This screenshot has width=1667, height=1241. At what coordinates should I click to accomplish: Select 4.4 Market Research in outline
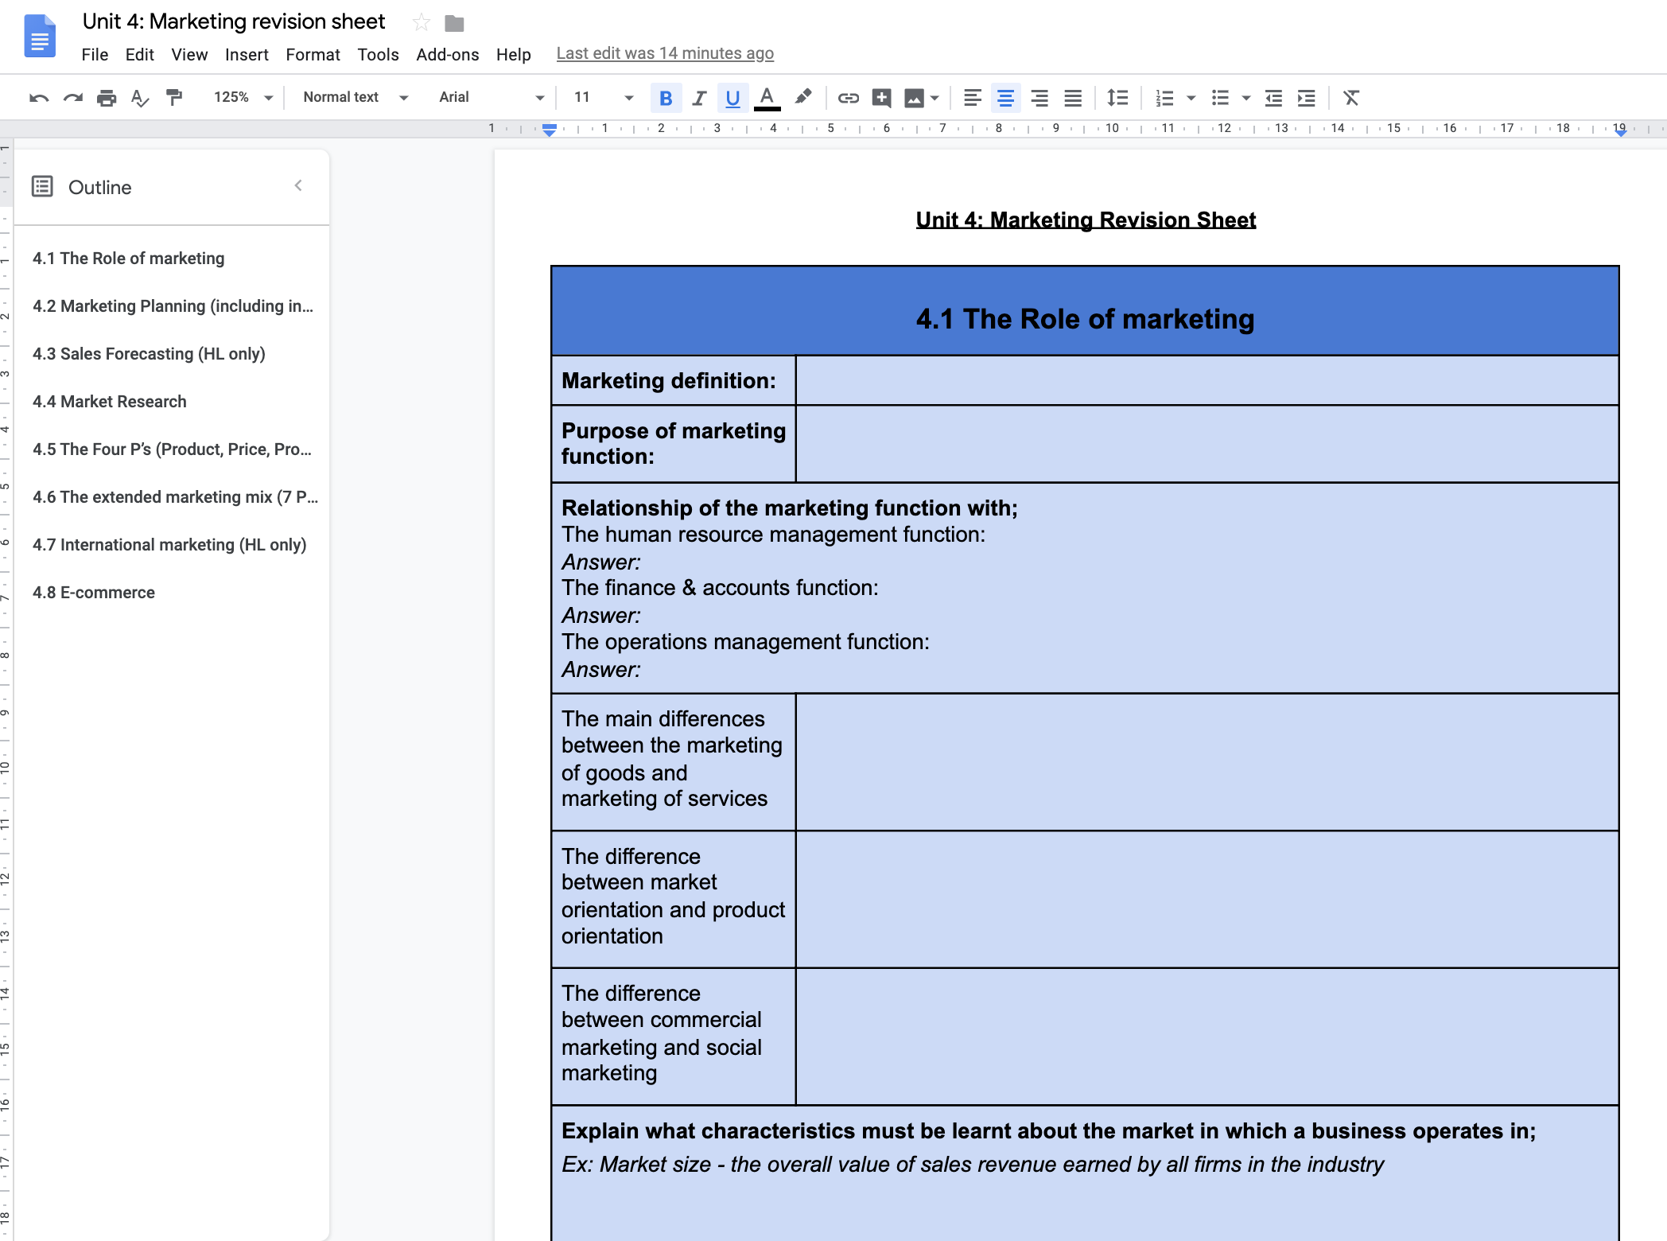click(x=108, y=402)
